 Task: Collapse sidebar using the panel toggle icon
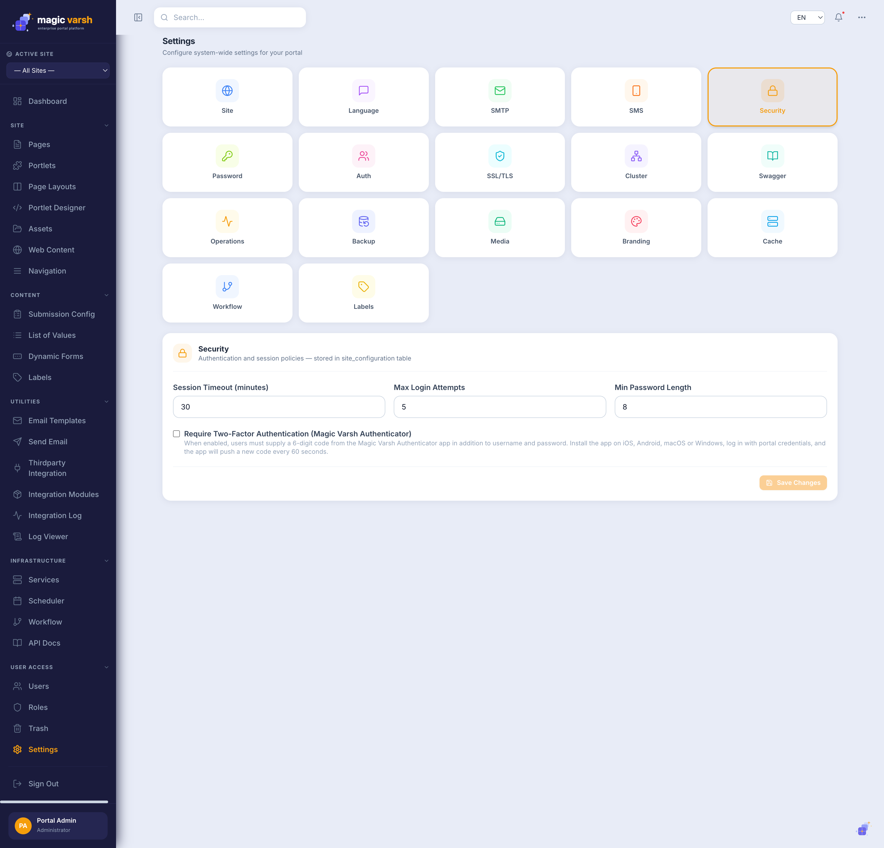click(x=138, y=18)
